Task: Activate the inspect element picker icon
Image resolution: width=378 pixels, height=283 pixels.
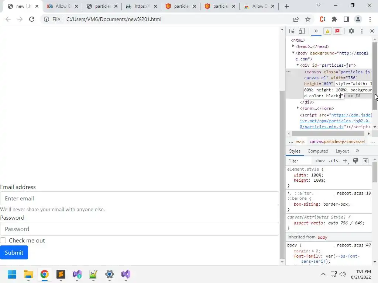Action: [292, 31]
